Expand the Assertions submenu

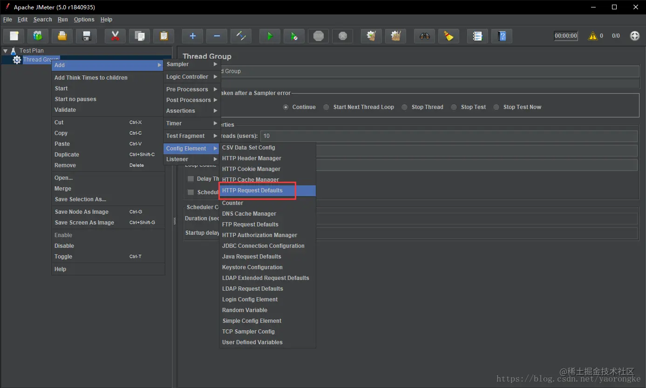[x=192, y=111]
